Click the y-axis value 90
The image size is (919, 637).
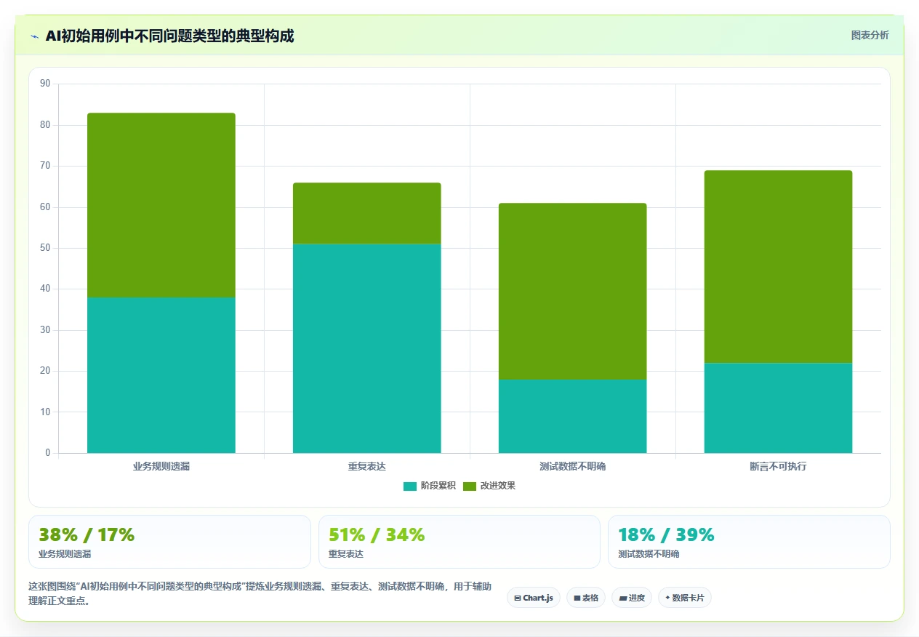[45, 84]
